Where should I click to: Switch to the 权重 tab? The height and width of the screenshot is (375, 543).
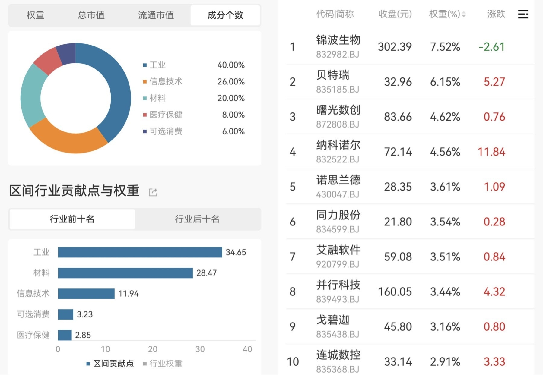point(35,15)
